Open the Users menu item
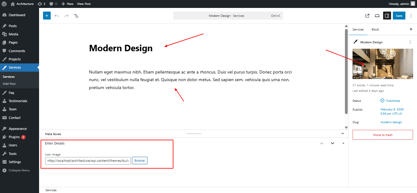Image resolution: width=417 pixels, height=193 pixels. tap(20, 145)
